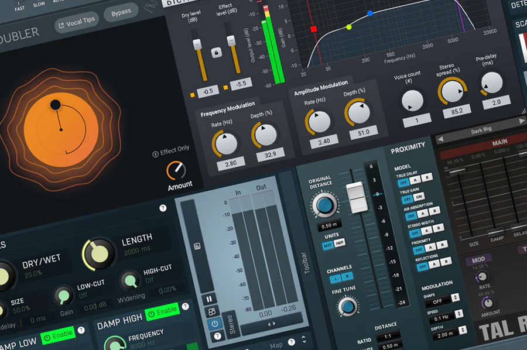This screenshot has width=527, height=350.
Task: Click the previous preset arrow beside Dark Big
Action: (x=440, y=139)
